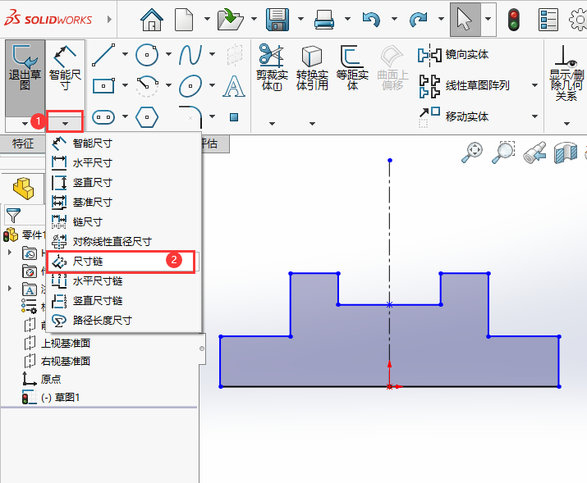Screen dimensions: 587x483
Task: Select 上视基准面 in the feature tree
Action: [66, 343]
